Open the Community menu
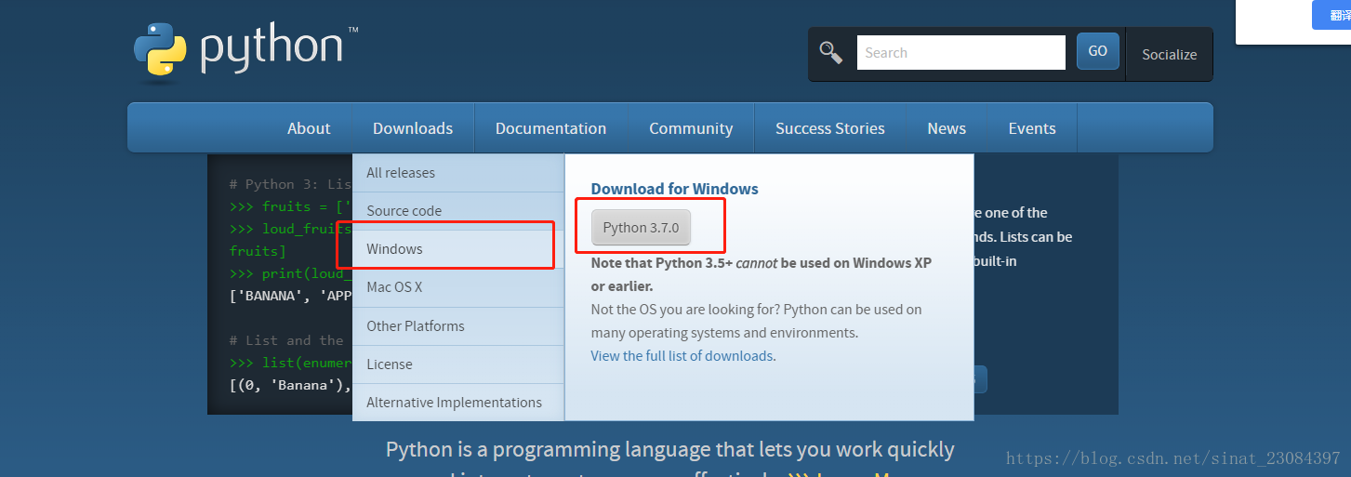Screen dimensions: 1351x477 (691, 128)
